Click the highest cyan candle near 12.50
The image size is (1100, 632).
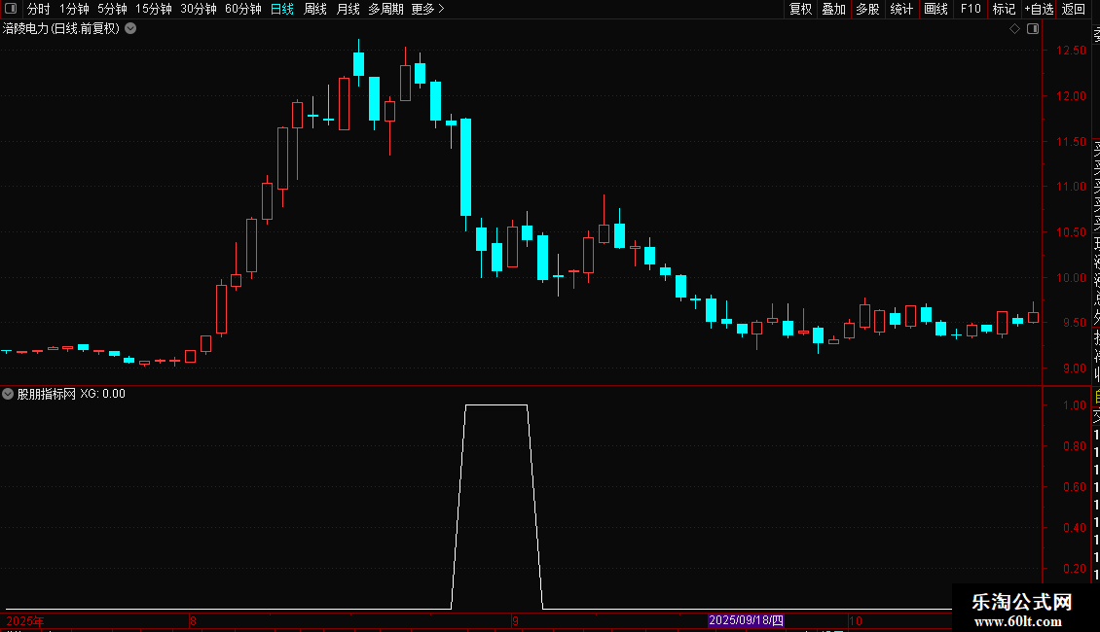coord(358,64)
